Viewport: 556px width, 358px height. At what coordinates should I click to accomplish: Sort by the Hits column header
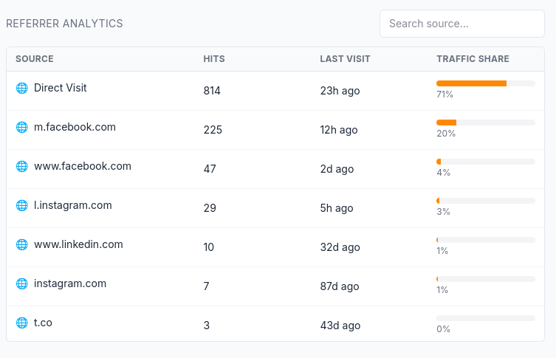214,59
